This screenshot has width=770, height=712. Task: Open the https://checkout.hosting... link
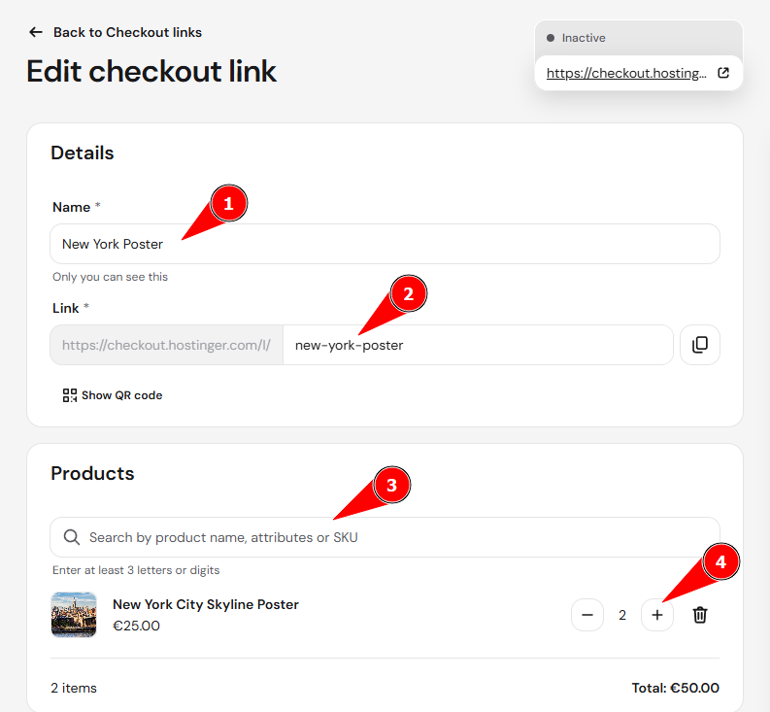point(626,73)
